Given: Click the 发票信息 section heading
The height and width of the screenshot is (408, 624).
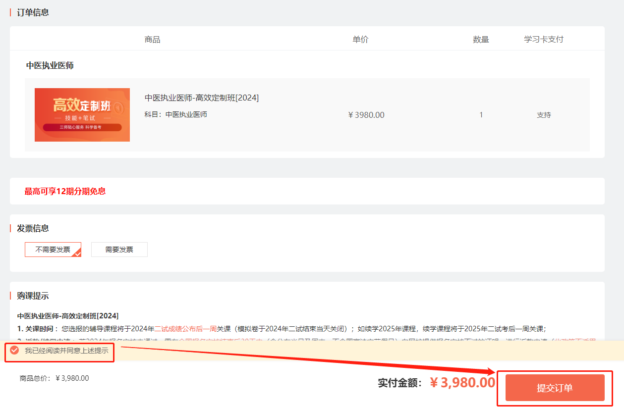Looking at the screenshot, I should click(33, 228).
